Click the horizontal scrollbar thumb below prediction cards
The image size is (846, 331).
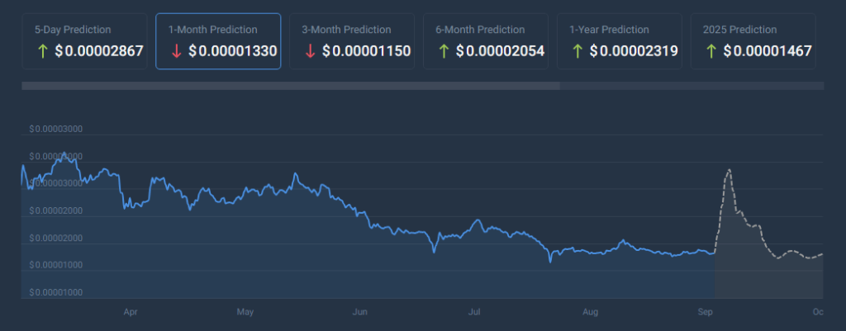tap(291, 86)
